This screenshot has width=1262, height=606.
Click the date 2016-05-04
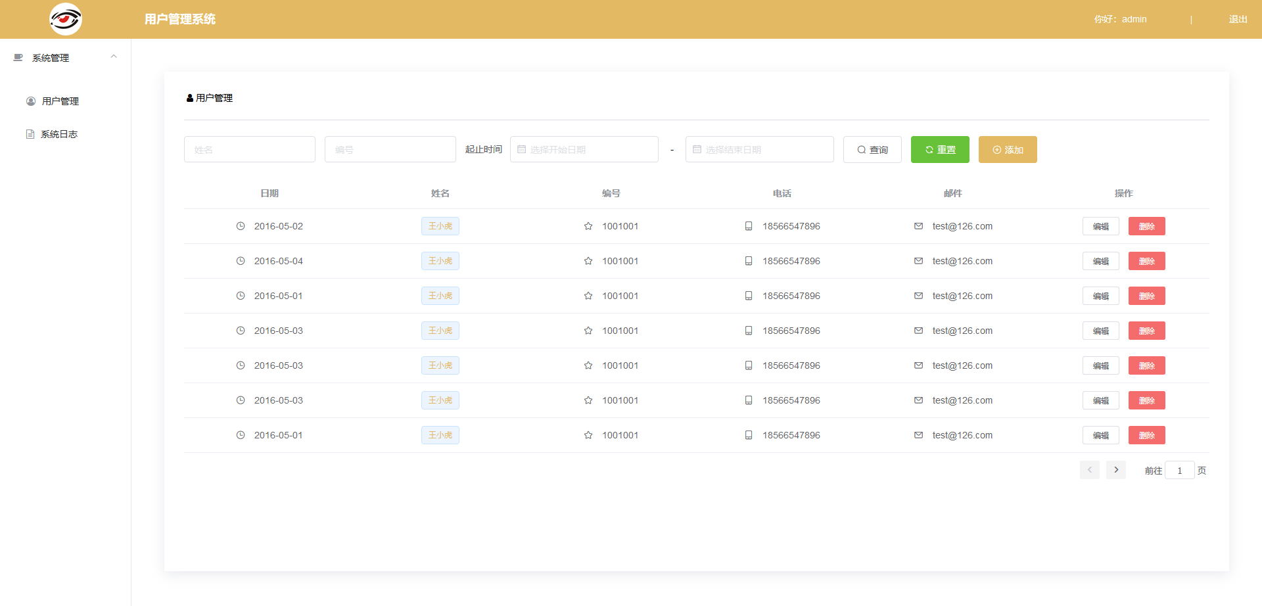(279, 261)
